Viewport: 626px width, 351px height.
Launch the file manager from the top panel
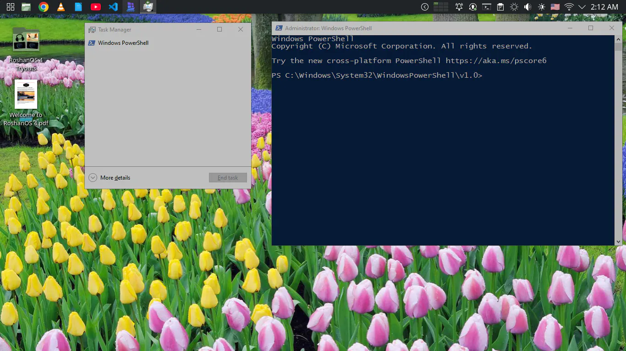coord(26,7)
